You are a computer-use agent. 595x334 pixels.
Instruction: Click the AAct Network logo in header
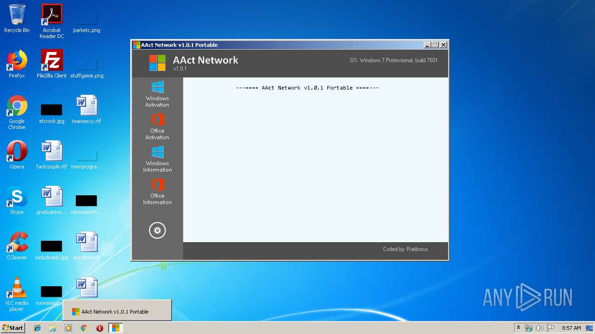pyautogui.click(x=157, y=63)
